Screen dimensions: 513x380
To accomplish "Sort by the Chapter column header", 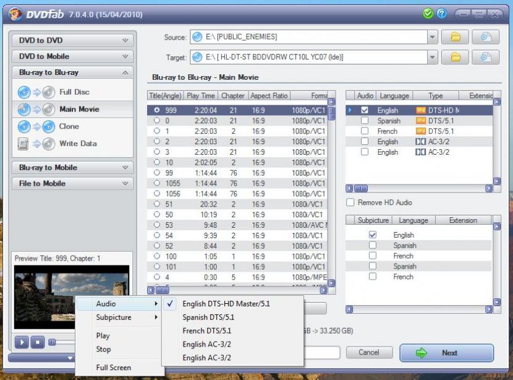I will tap(233, 96).
